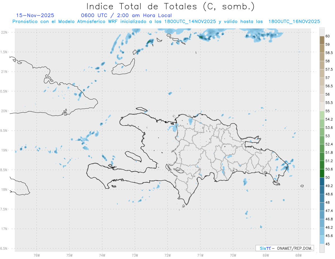Screen dimensions: 335x259
Task: Click the '51.2' colorbar value
Action: coord(329,161)
